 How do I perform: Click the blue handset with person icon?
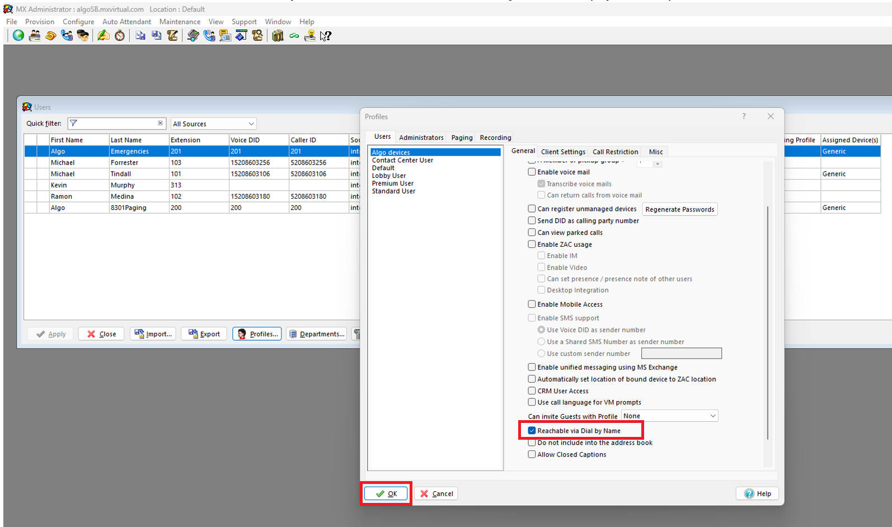click(x=67, y=36)
